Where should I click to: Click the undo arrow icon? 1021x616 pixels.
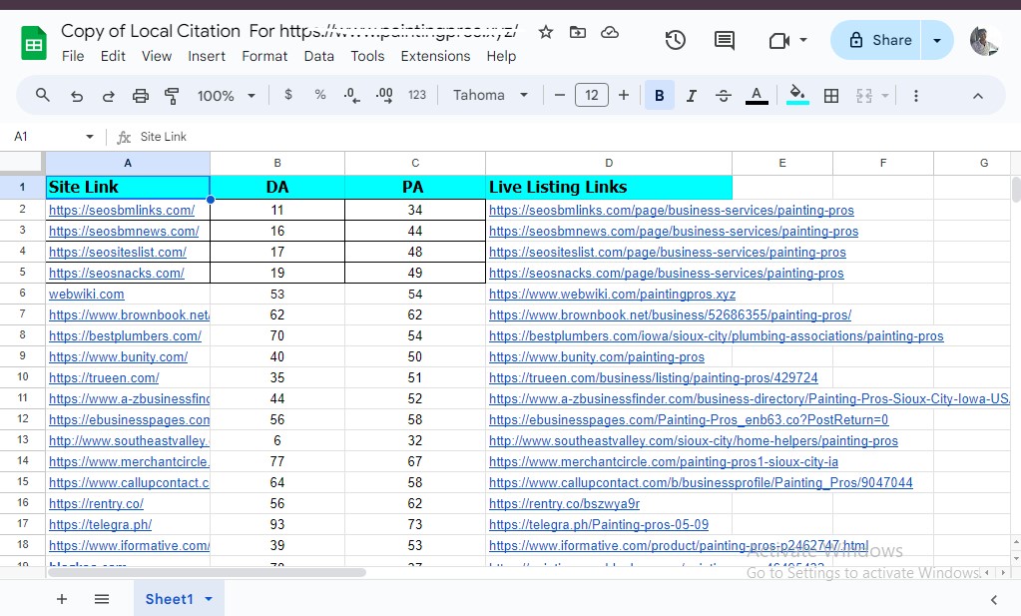pos(77,96)
